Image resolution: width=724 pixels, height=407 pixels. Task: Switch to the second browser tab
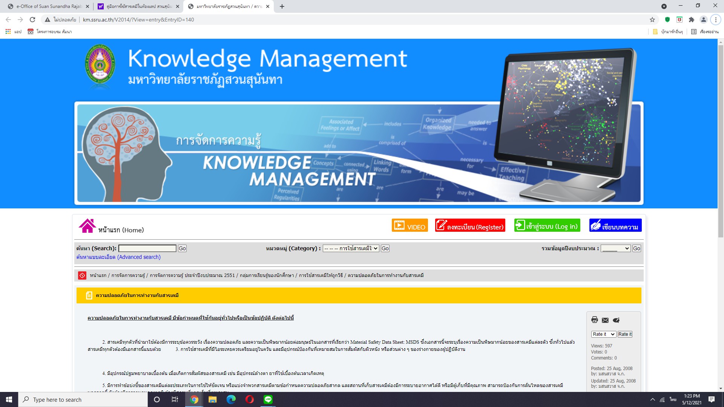point(138,6)
